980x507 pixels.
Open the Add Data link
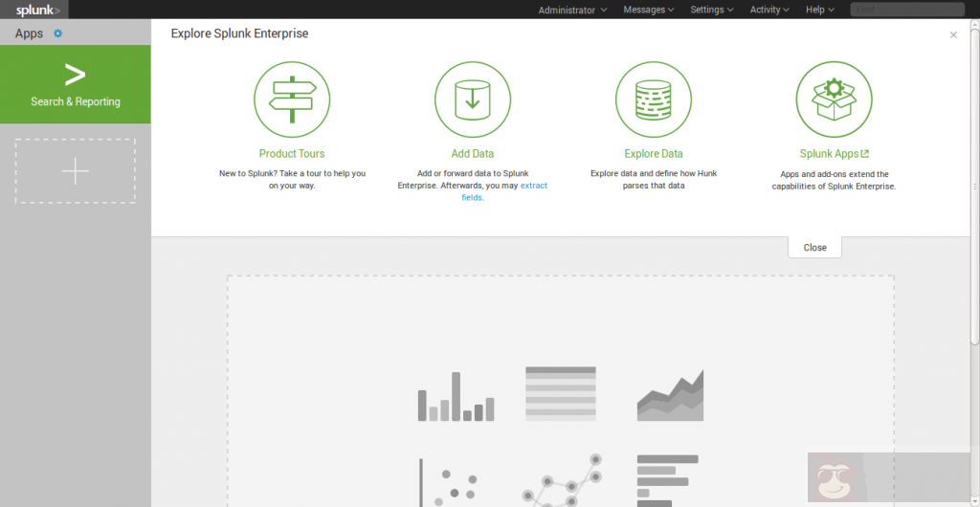click(x=473, y=154)
